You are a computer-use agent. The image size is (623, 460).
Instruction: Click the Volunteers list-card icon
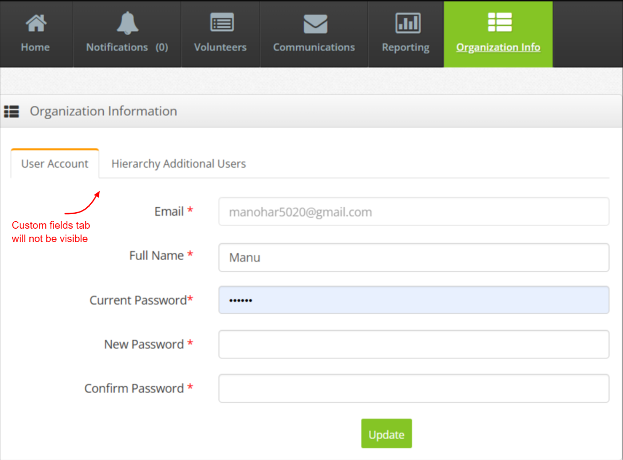(x=222, y=24)
